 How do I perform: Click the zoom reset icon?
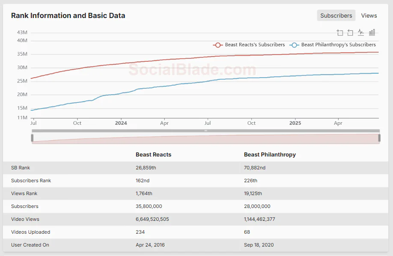[350, 33]
